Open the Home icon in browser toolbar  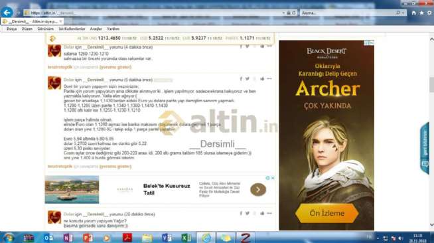pyautogui.click(x=414, y=13)
